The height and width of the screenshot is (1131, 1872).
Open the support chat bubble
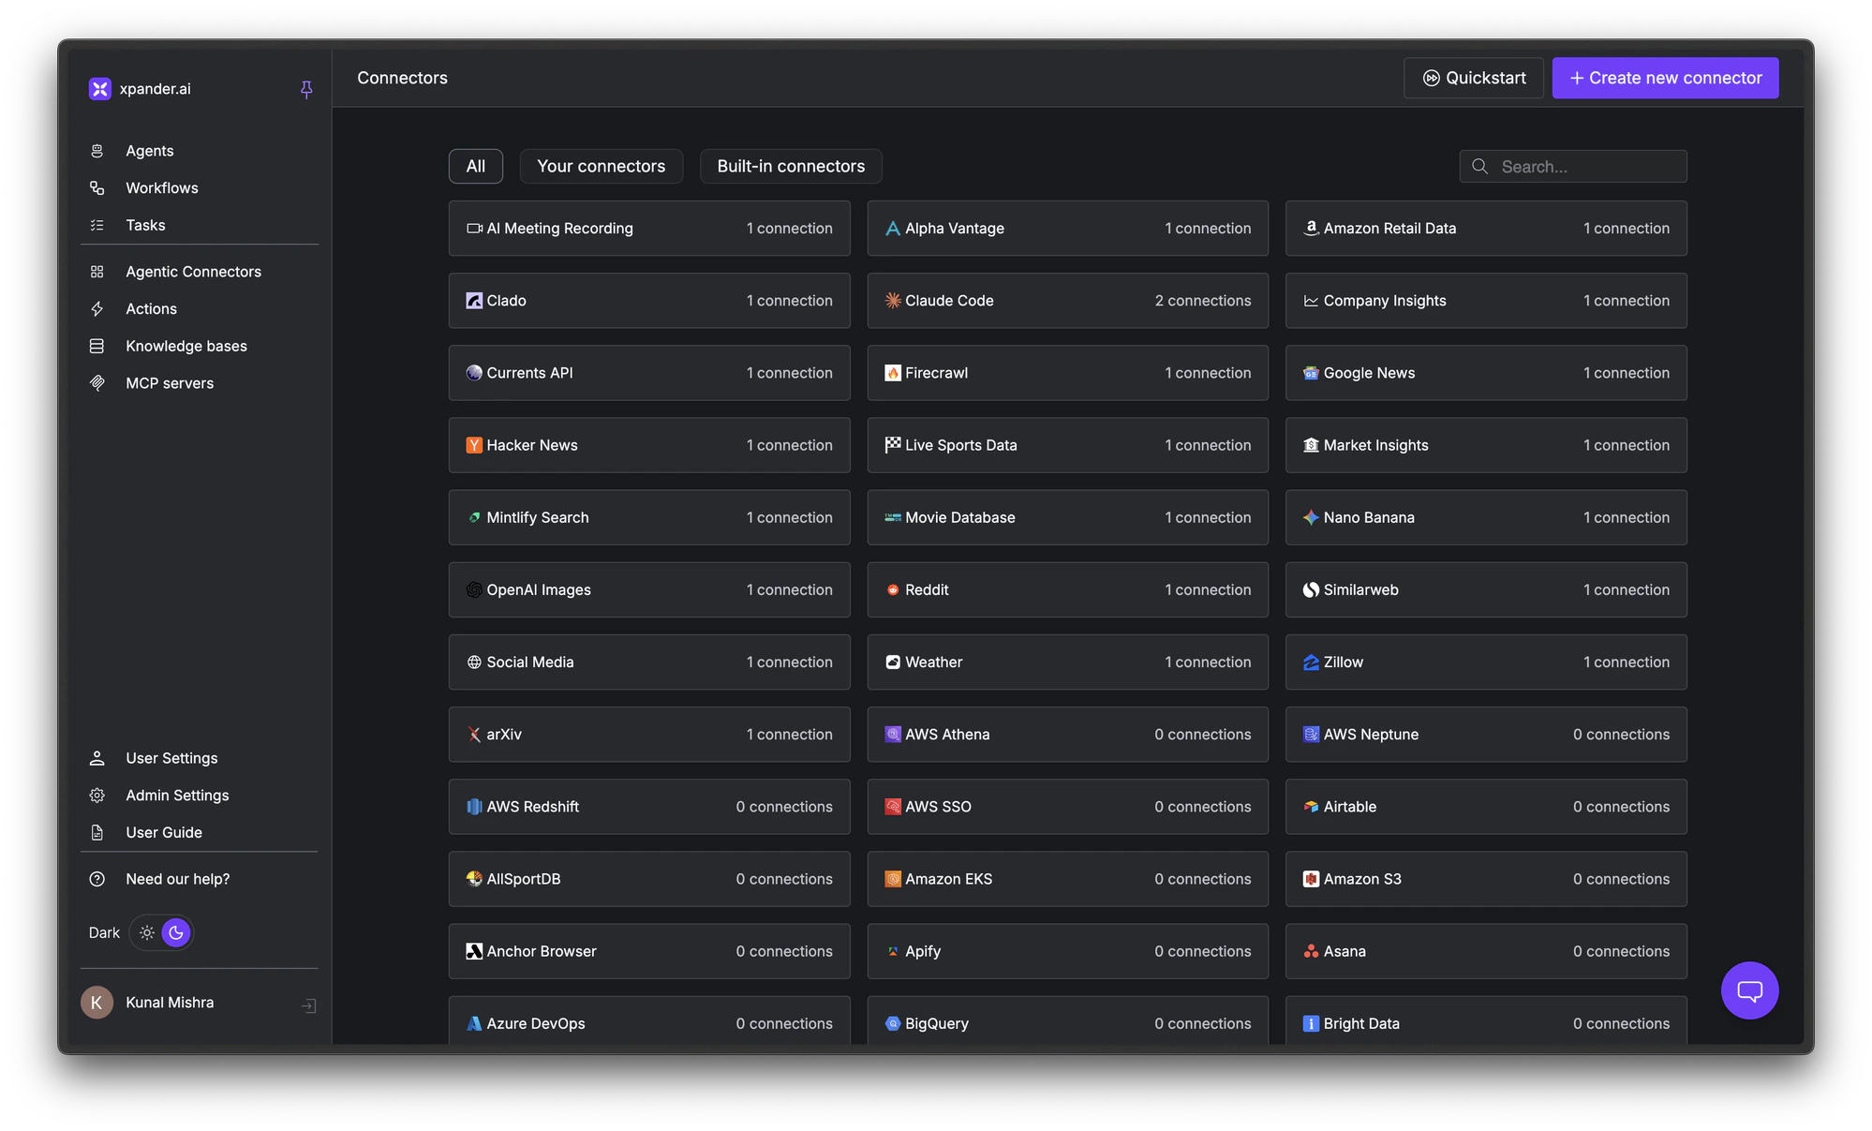coord(1749,990)
